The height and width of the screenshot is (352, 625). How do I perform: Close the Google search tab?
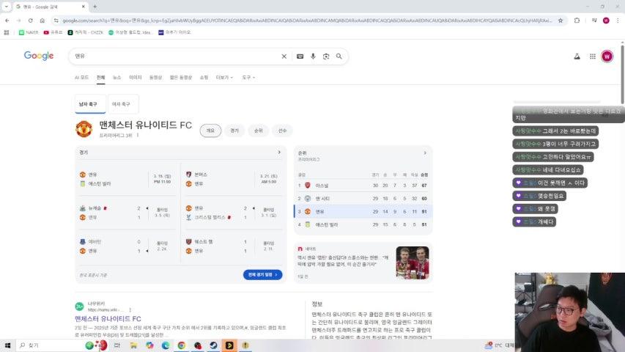84,7
